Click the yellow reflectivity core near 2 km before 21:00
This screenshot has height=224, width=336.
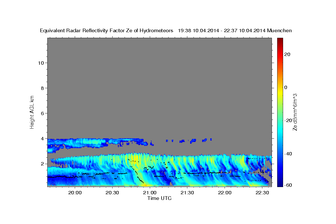point(135,160)
